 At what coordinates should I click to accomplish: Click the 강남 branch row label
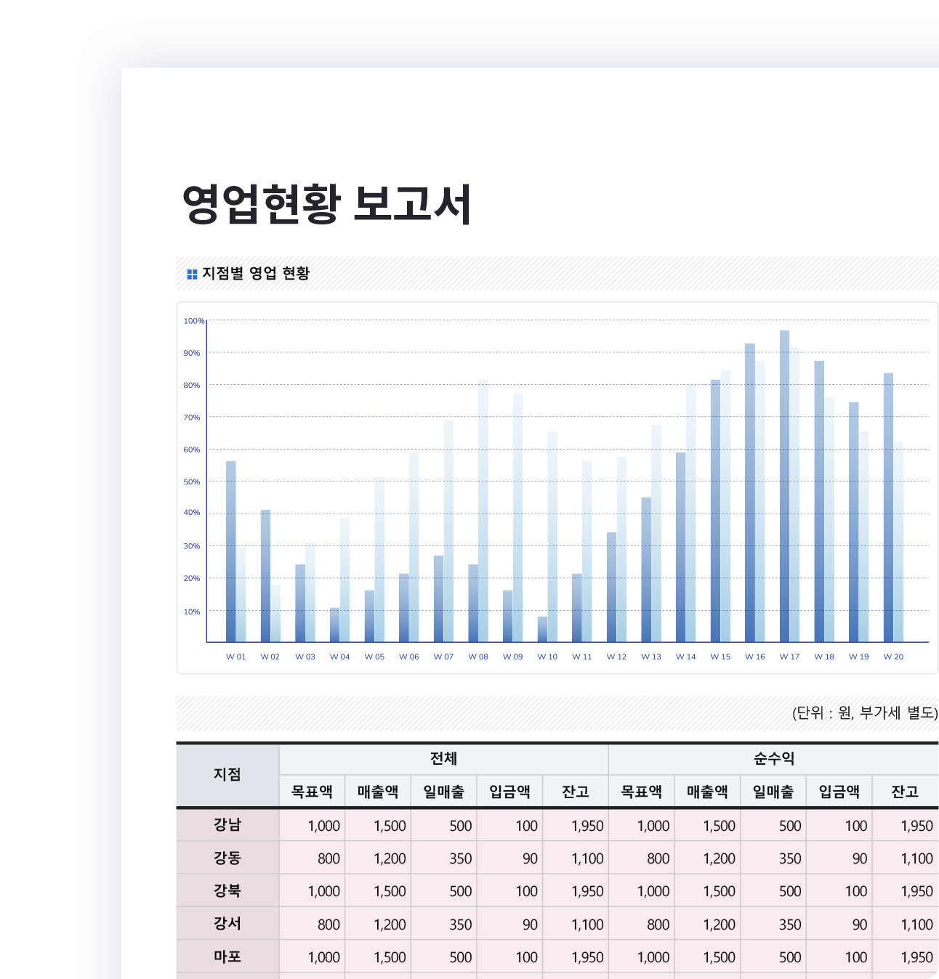point(227,825)
